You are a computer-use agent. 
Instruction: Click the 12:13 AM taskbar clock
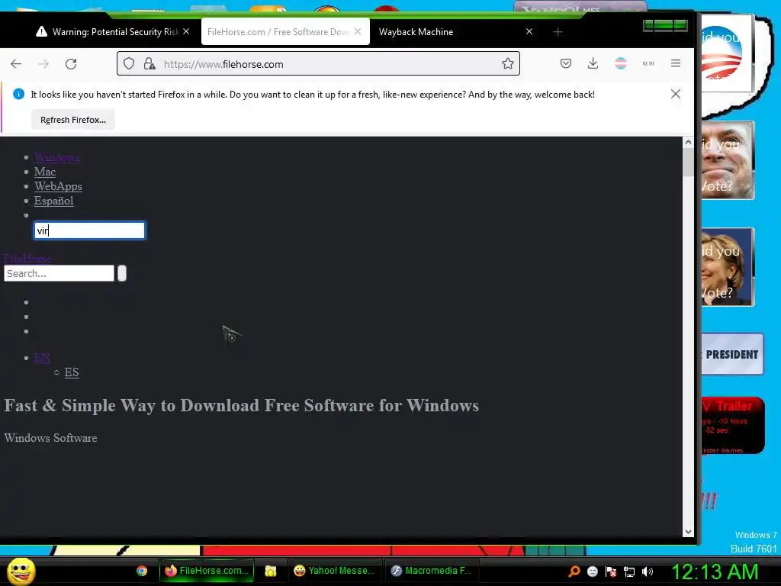(x=715, y=572)
